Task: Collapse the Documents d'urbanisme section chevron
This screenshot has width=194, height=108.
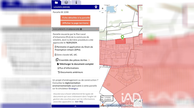Action: [x=97, y=29]
